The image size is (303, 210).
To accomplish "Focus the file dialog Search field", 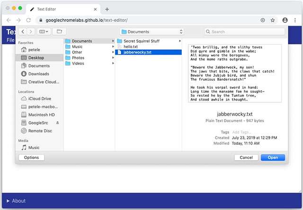I will 245,32.
